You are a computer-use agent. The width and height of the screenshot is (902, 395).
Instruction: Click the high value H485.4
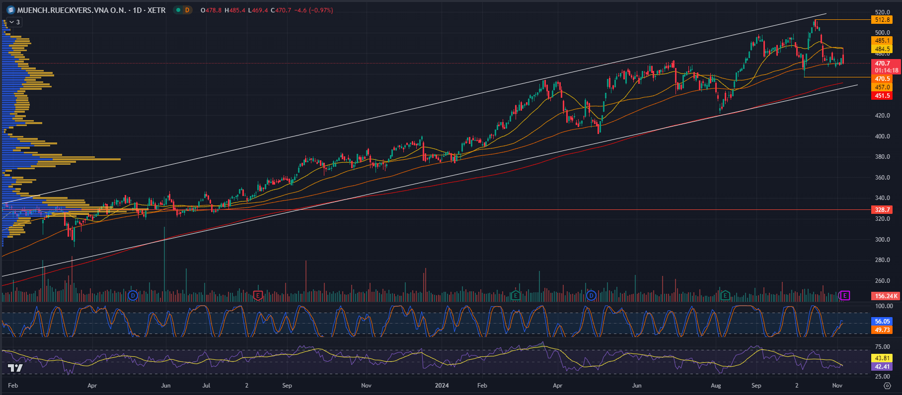[235, 10]
